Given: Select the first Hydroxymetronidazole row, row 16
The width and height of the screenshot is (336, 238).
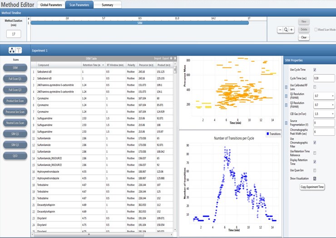Looking at the screenshot, I should coord(102,172).
